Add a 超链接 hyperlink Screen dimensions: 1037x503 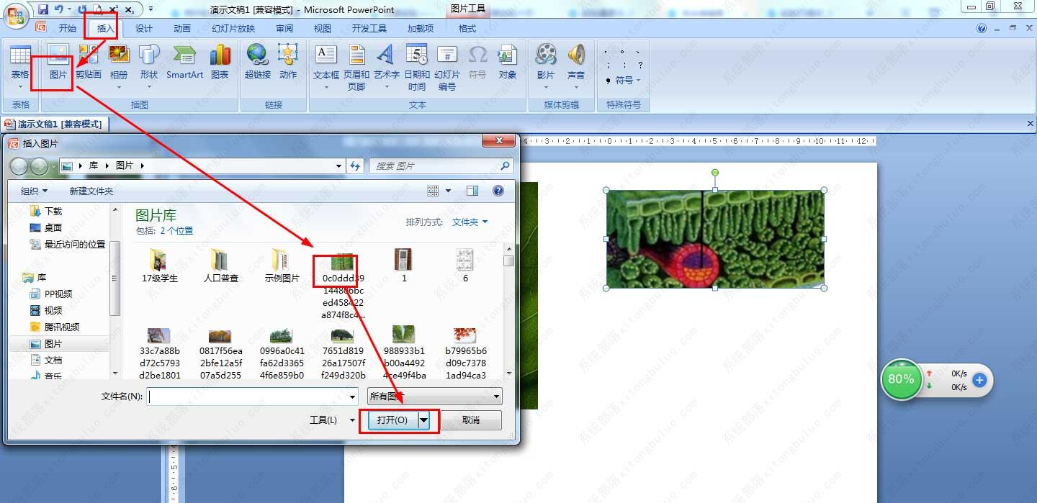coord(258,62)
